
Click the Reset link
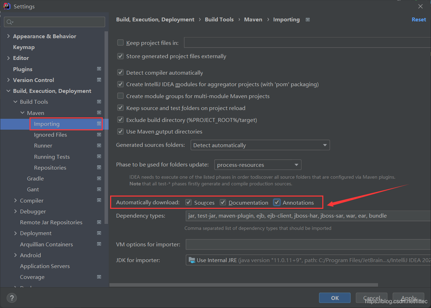coord(419,20)
